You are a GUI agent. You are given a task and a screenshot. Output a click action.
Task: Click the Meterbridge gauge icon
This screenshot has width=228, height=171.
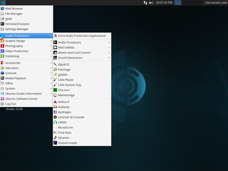(x=55, y=95)
